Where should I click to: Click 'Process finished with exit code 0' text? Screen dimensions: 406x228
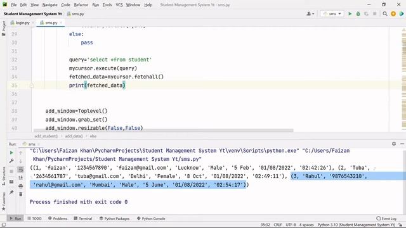click(79, 202)
